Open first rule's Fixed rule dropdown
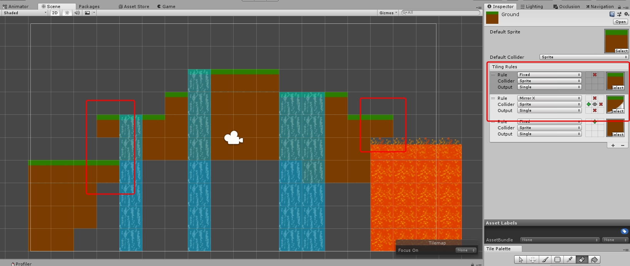The width and height of the screenshot is (630, 266). tap(549, 75)
